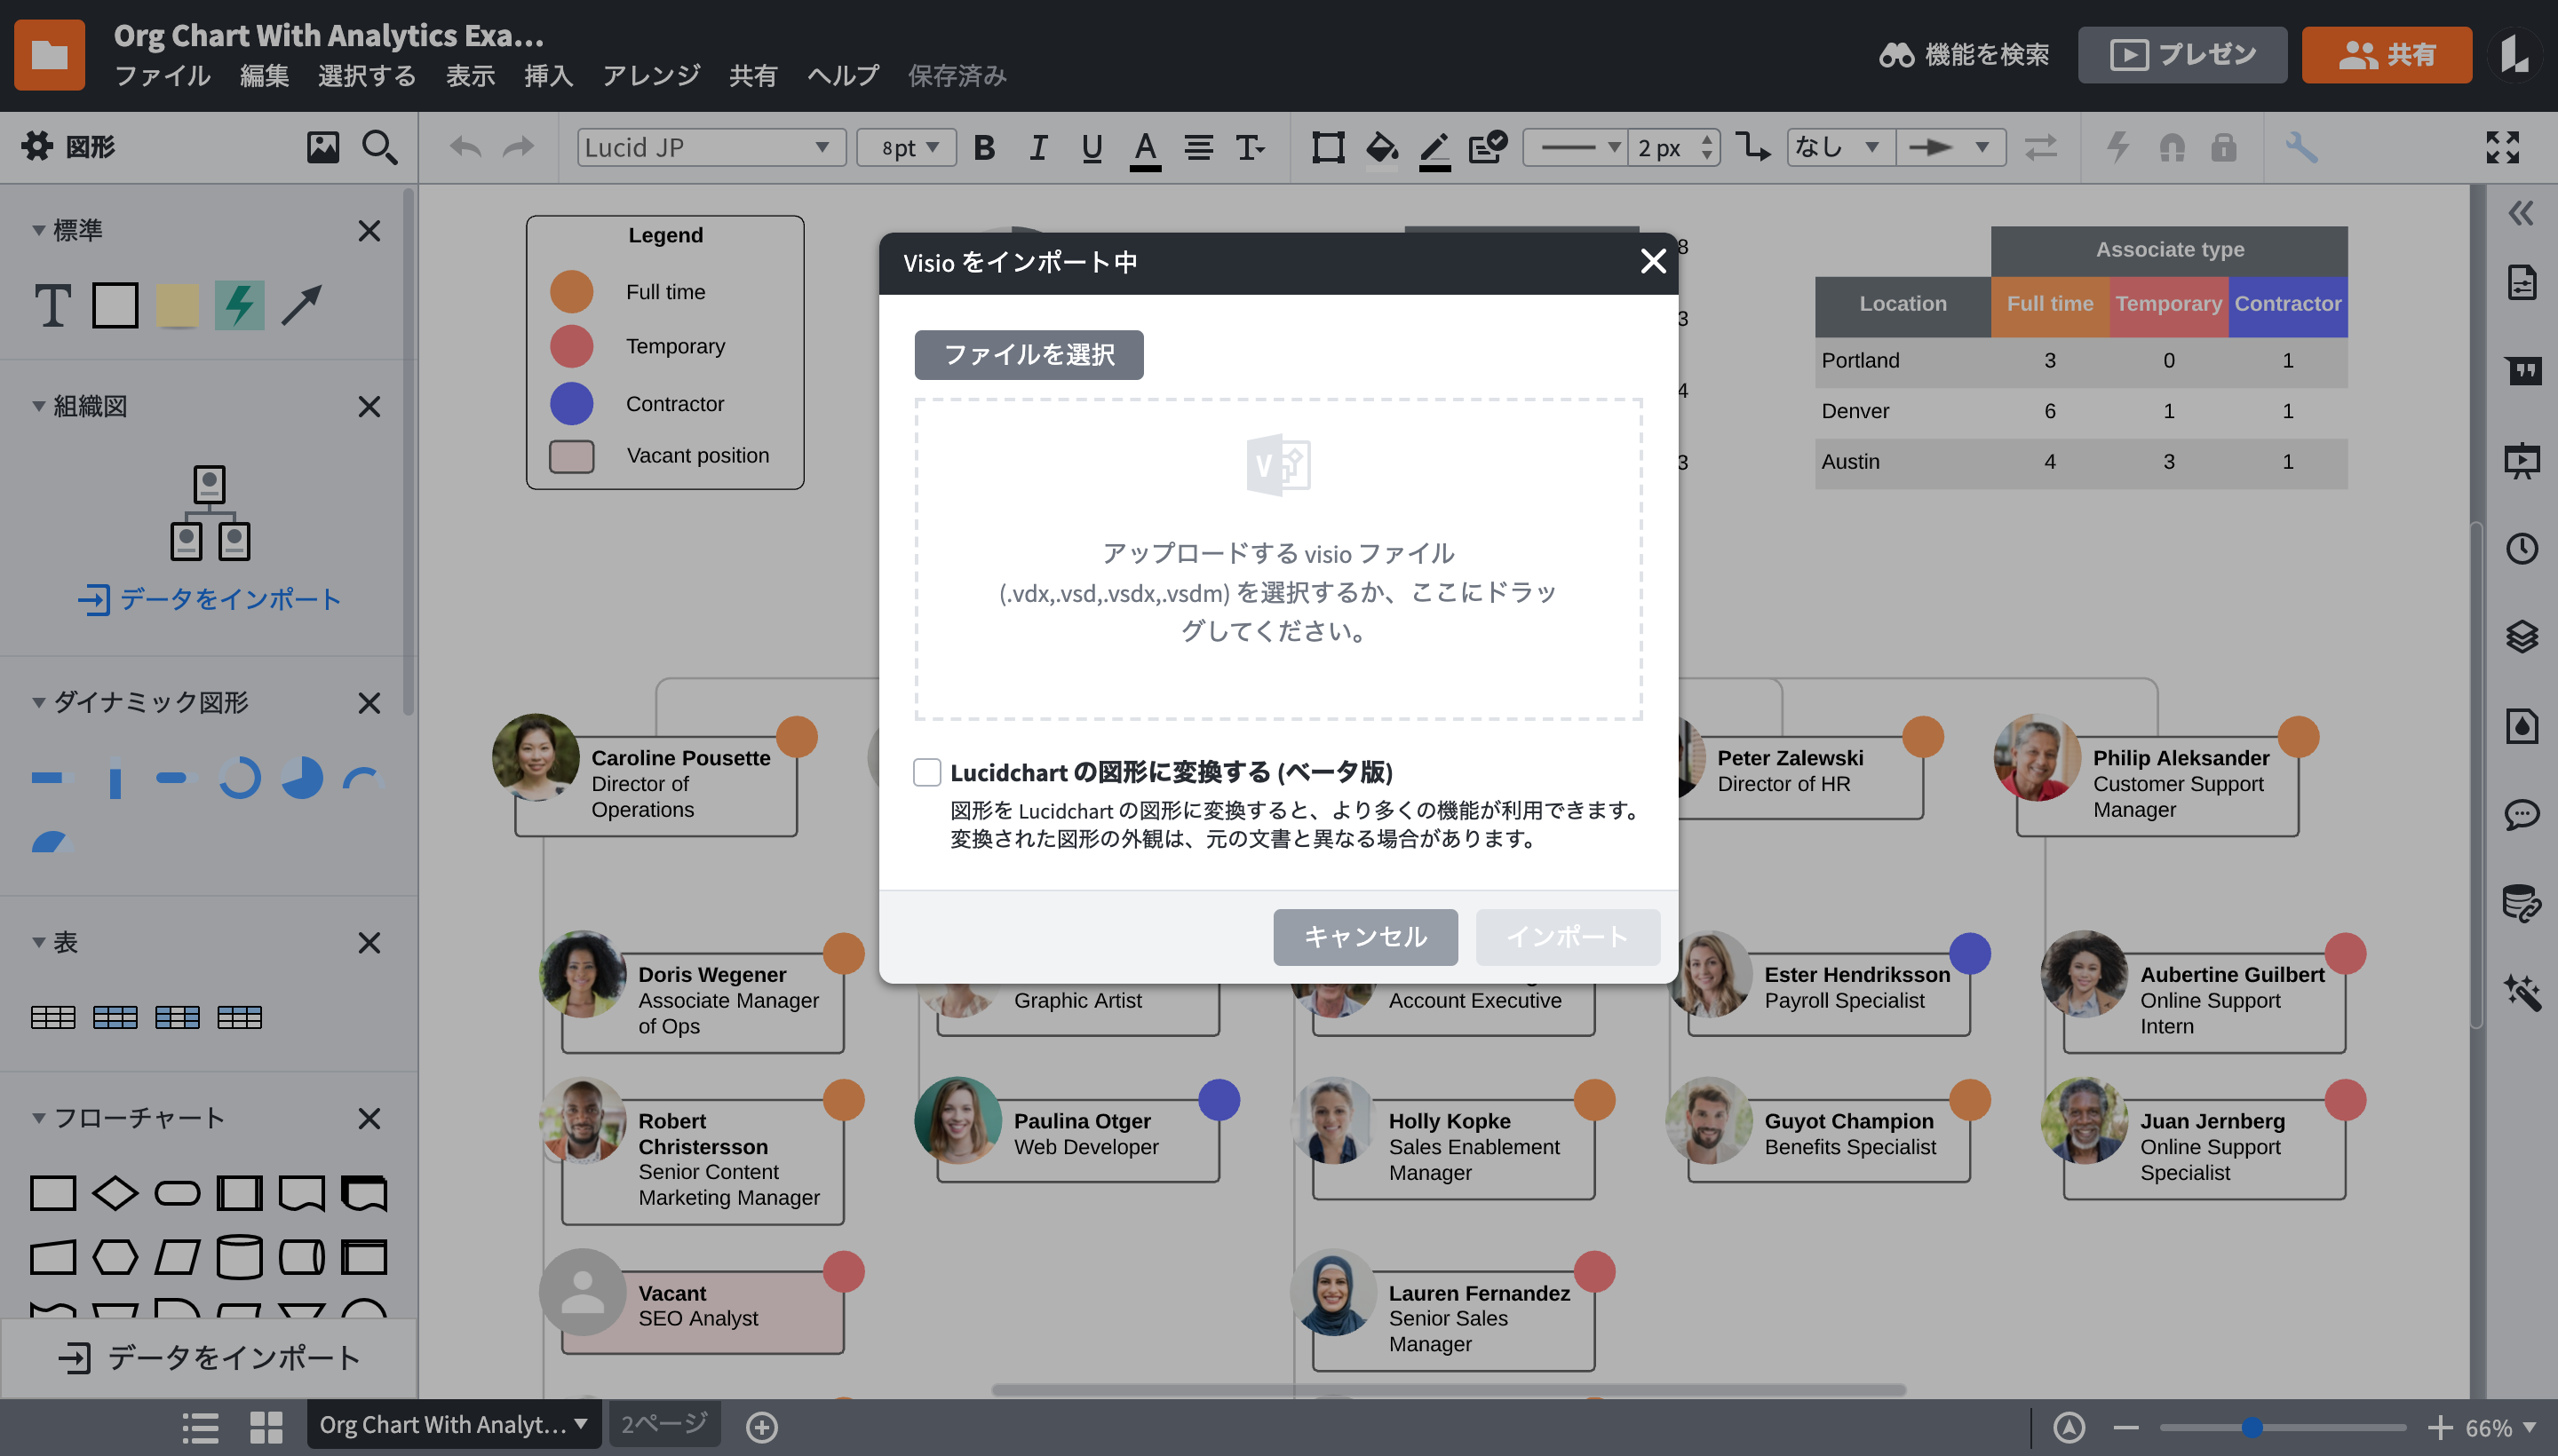Open the 挿入 menu
The width and height of the screenshot is (2558, 1456).
tap(548, 76)
